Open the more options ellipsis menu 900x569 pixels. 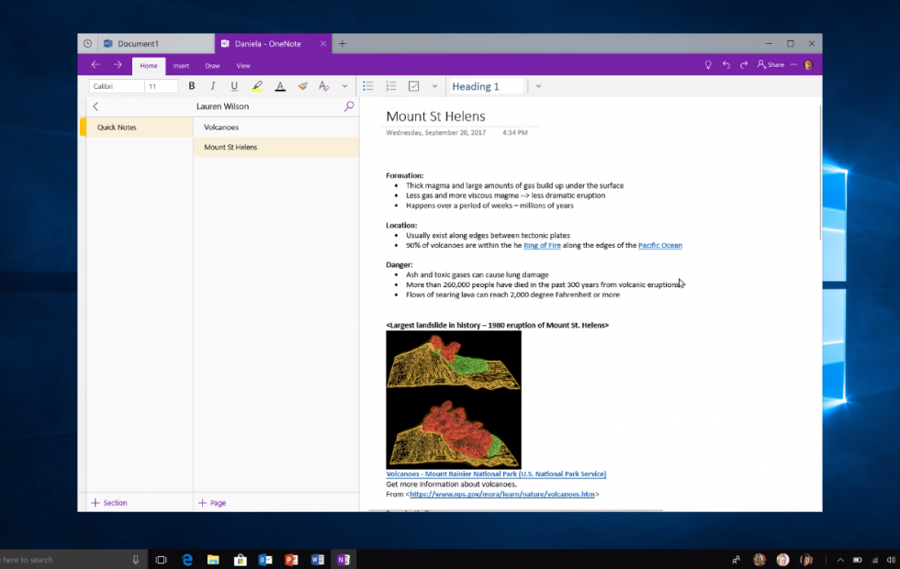click(x=793, y=65)
